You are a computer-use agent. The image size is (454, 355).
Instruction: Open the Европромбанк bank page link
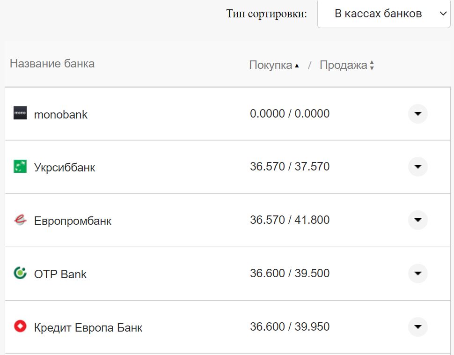point(73,221)
